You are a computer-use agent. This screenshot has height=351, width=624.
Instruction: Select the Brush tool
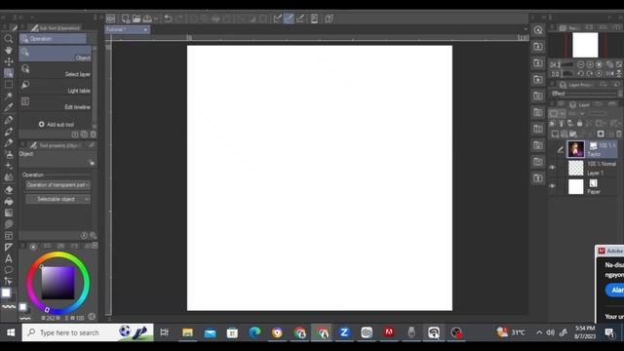[x=9, y=143]
